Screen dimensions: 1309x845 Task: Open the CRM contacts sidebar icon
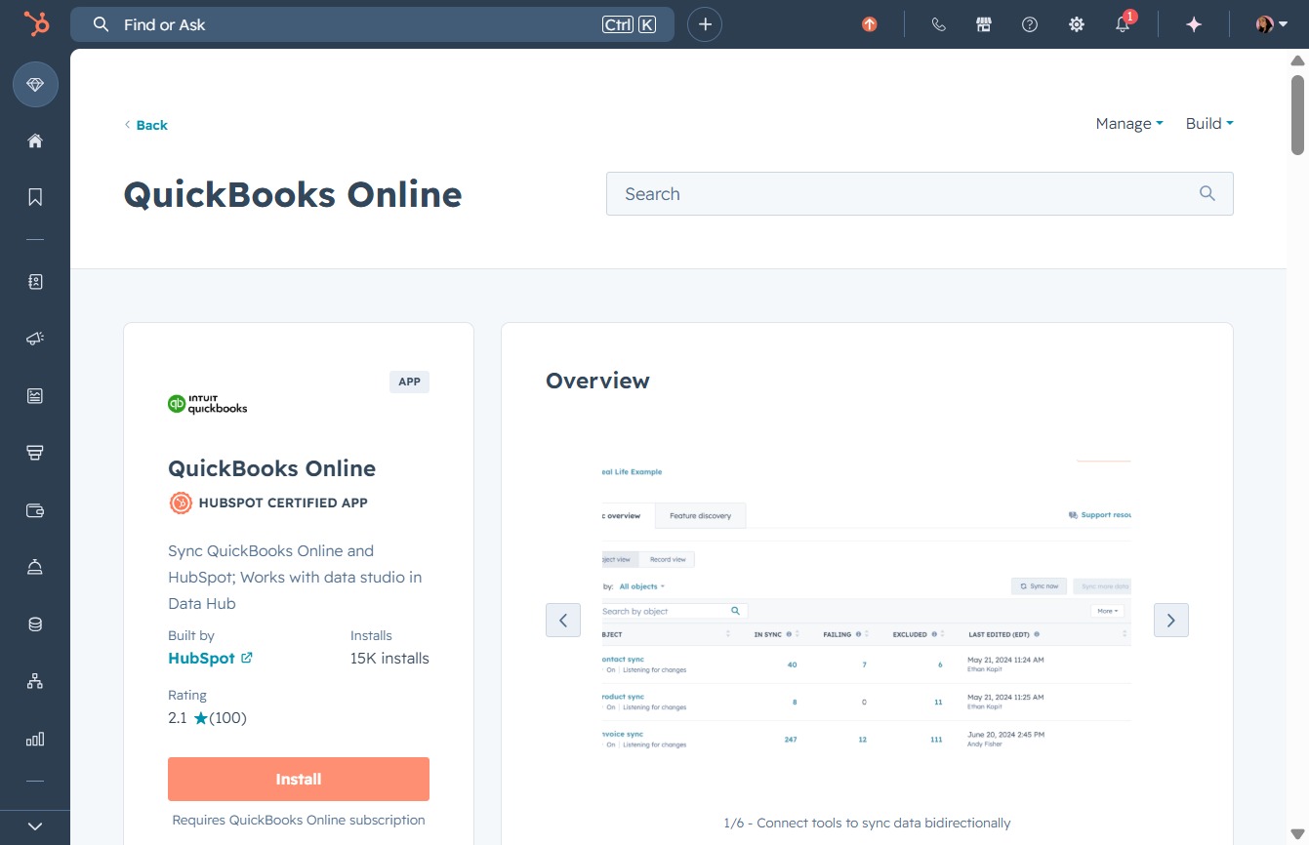(x=35, y=282)
